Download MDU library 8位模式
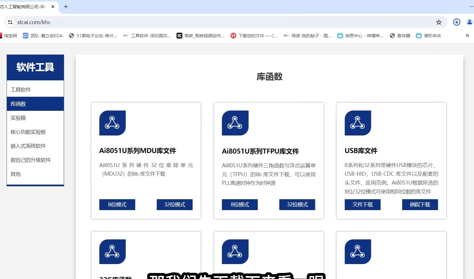The image size is (474, 279). tap(117, 204)
